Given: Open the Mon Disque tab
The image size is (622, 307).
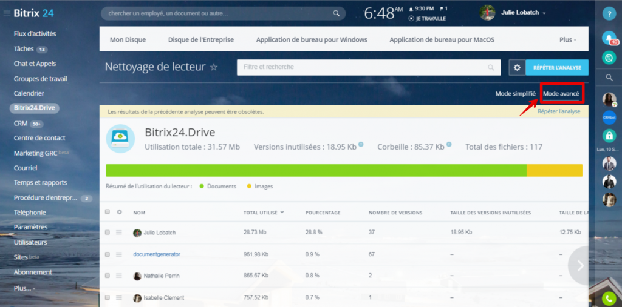Looking at the screenshot, I should [128, 39].
